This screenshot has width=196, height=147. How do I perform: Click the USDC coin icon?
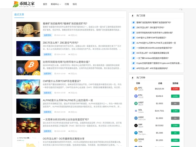click(x=136, y=118)
